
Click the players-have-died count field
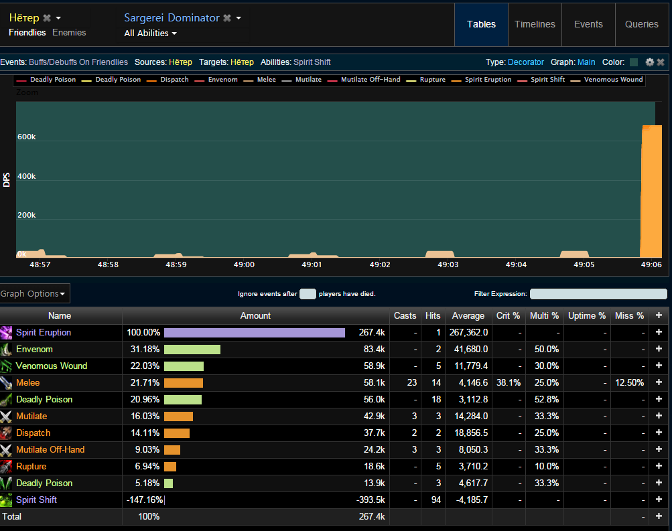[x=308, y=294]
